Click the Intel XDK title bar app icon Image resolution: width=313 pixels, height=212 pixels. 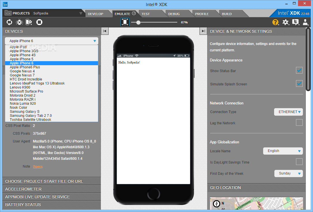[5, 4]
